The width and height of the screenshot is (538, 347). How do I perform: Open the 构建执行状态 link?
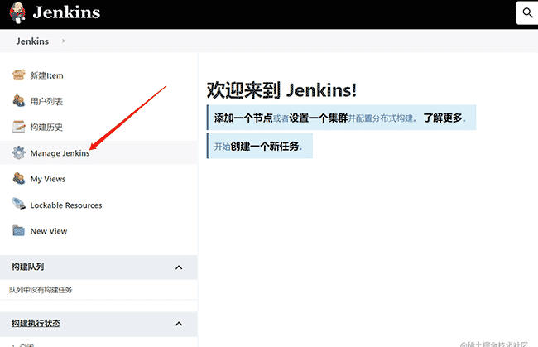click(x=36, y=323)
